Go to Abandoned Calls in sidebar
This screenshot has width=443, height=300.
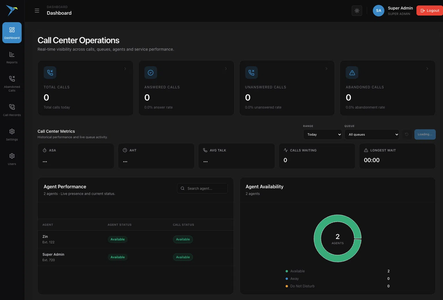[12, 83]
